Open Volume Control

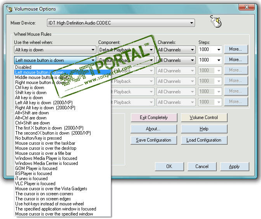204,117
